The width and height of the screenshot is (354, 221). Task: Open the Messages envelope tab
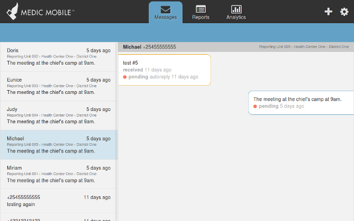[165, 13]
